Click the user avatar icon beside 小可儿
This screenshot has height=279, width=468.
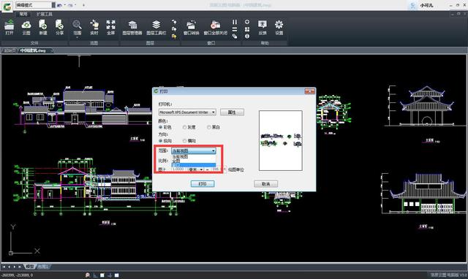pyautogui.click(x=413, y=5)
